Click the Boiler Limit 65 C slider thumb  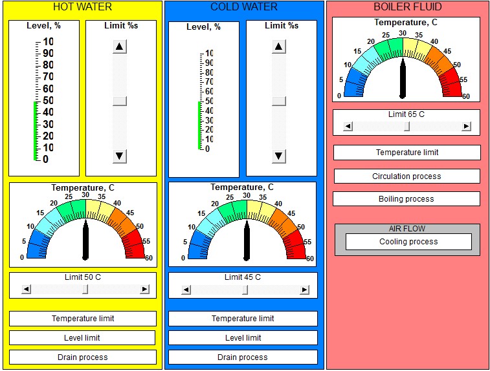pyautogui.click(x=406, y=127)
